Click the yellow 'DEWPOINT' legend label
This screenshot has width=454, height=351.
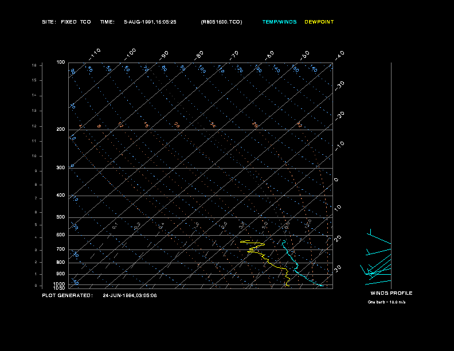pos(319,22)
